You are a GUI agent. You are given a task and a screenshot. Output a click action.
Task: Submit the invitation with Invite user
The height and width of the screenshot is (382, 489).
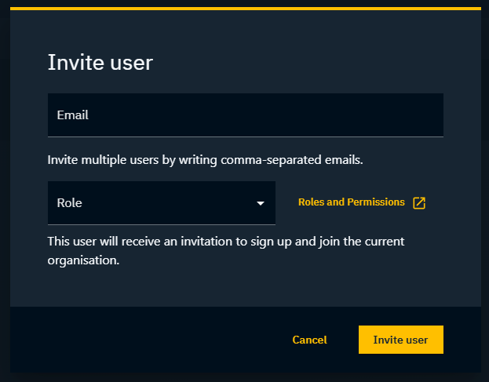[400, 340]
